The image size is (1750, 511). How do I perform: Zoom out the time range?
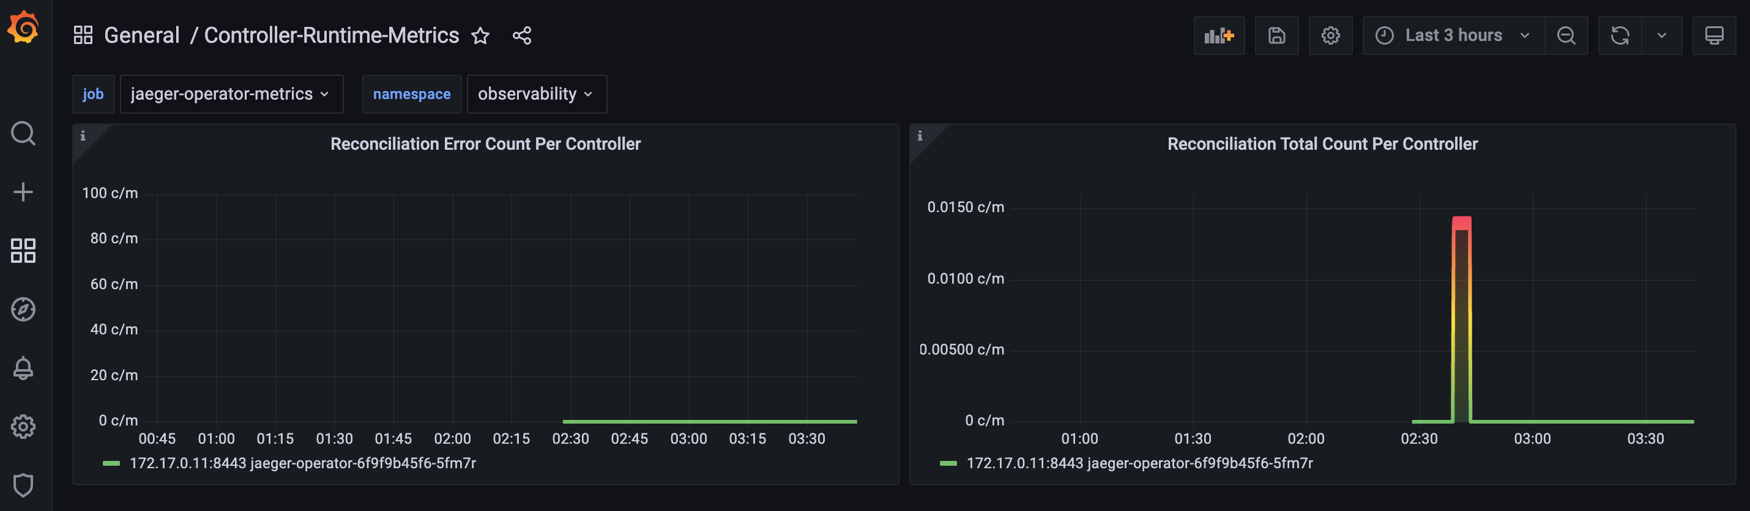pos(1566,35)
